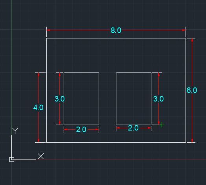Select the top arrowhead of the 6.0 dimension
The height and width of the screenshot is (185, 206).
click(x=192, y=40)
